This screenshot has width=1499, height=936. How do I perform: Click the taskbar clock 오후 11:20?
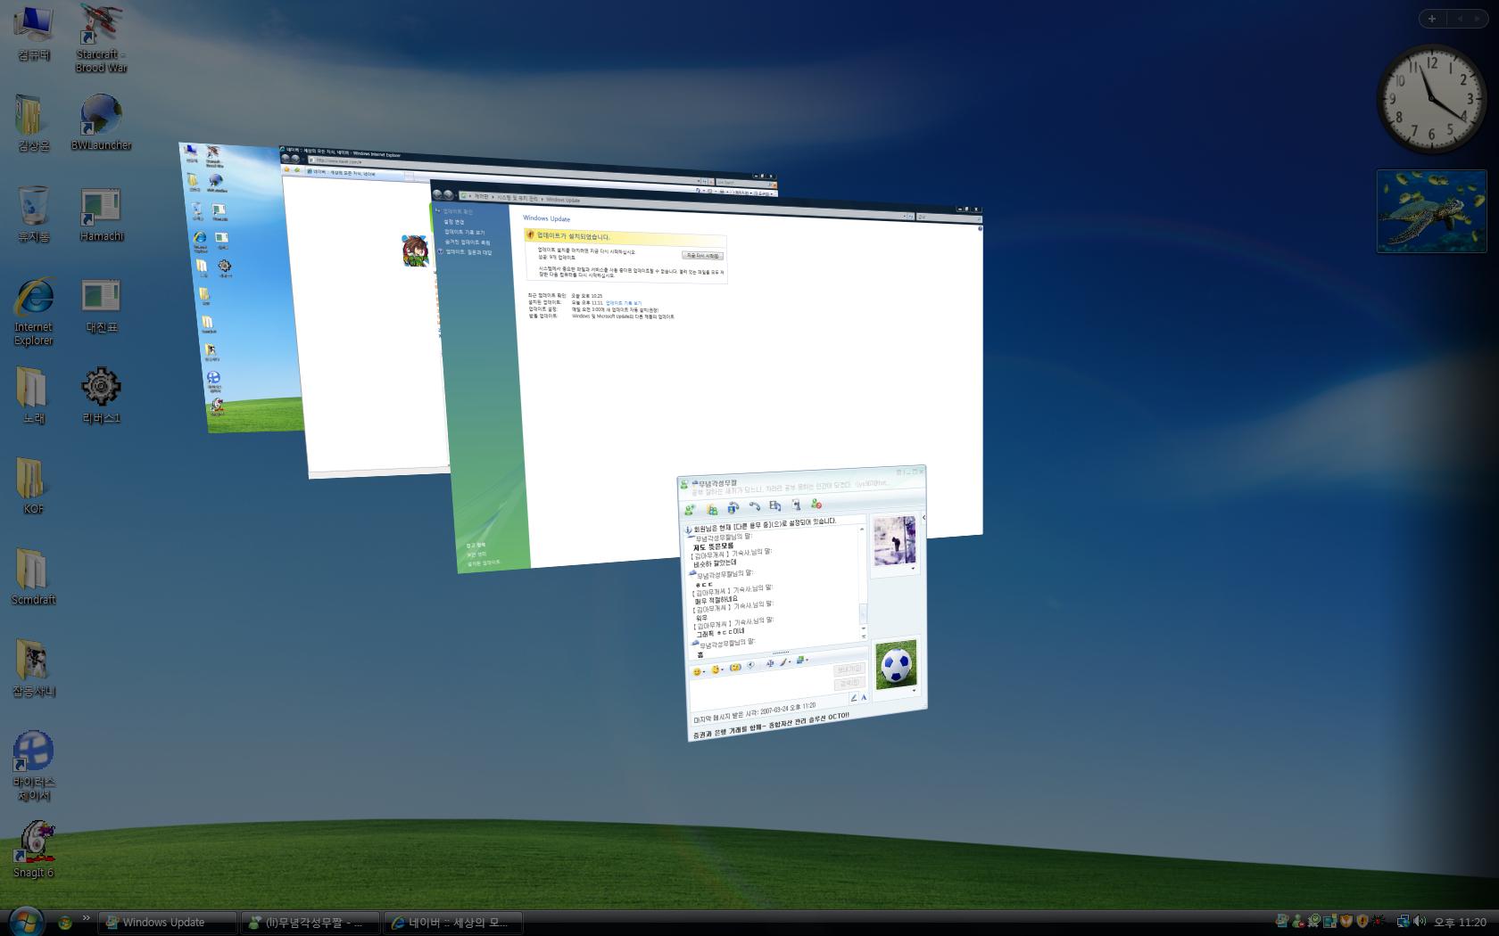pyautogui.click(x=1460, y=923)
